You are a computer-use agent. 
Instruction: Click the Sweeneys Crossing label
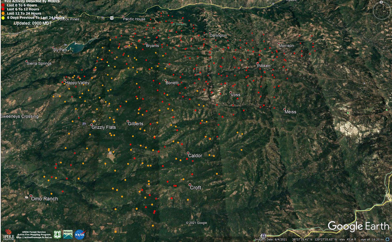coord(19,116)
